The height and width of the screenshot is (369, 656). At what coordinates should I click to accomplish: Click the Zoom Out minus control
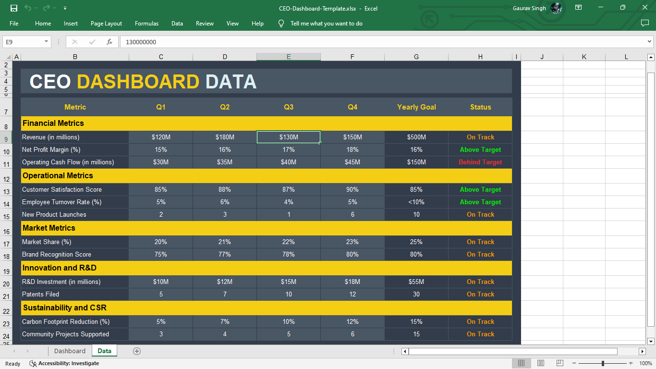(x=574, y=363)
